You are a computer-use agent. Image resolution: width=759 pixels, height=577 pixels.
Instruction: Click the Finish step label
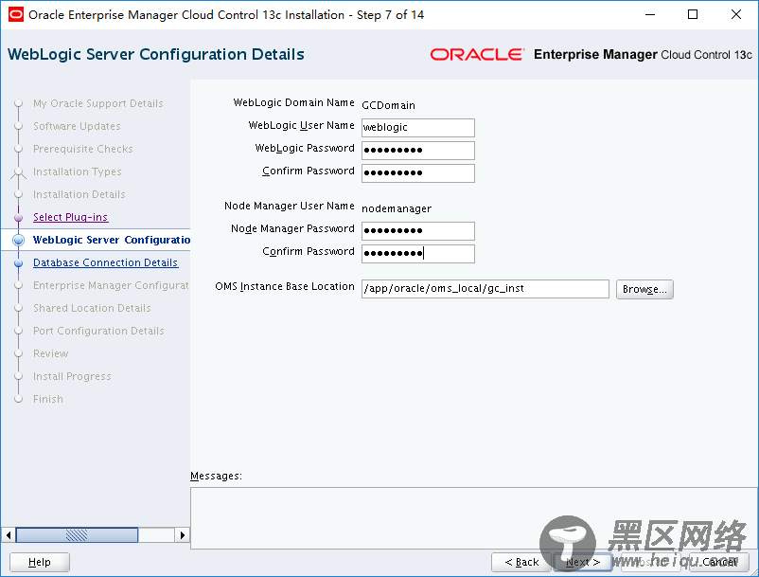point(48,399)
